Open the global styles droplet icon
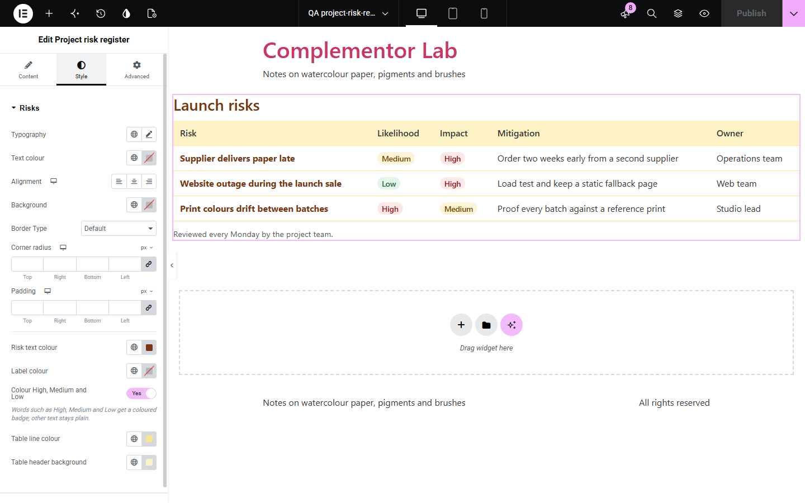Viewport: 805px width, 503px height. [126, 13]
